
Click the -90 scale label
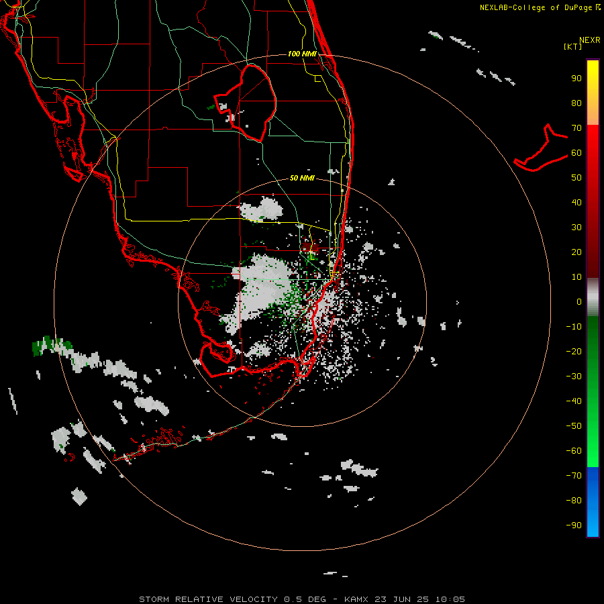[x=574, y=525]
